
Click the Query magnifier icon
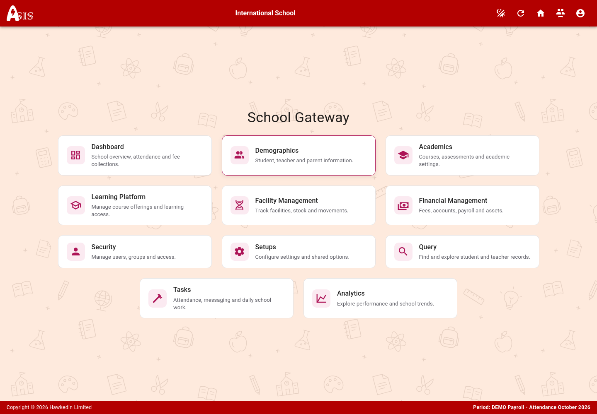403,252
